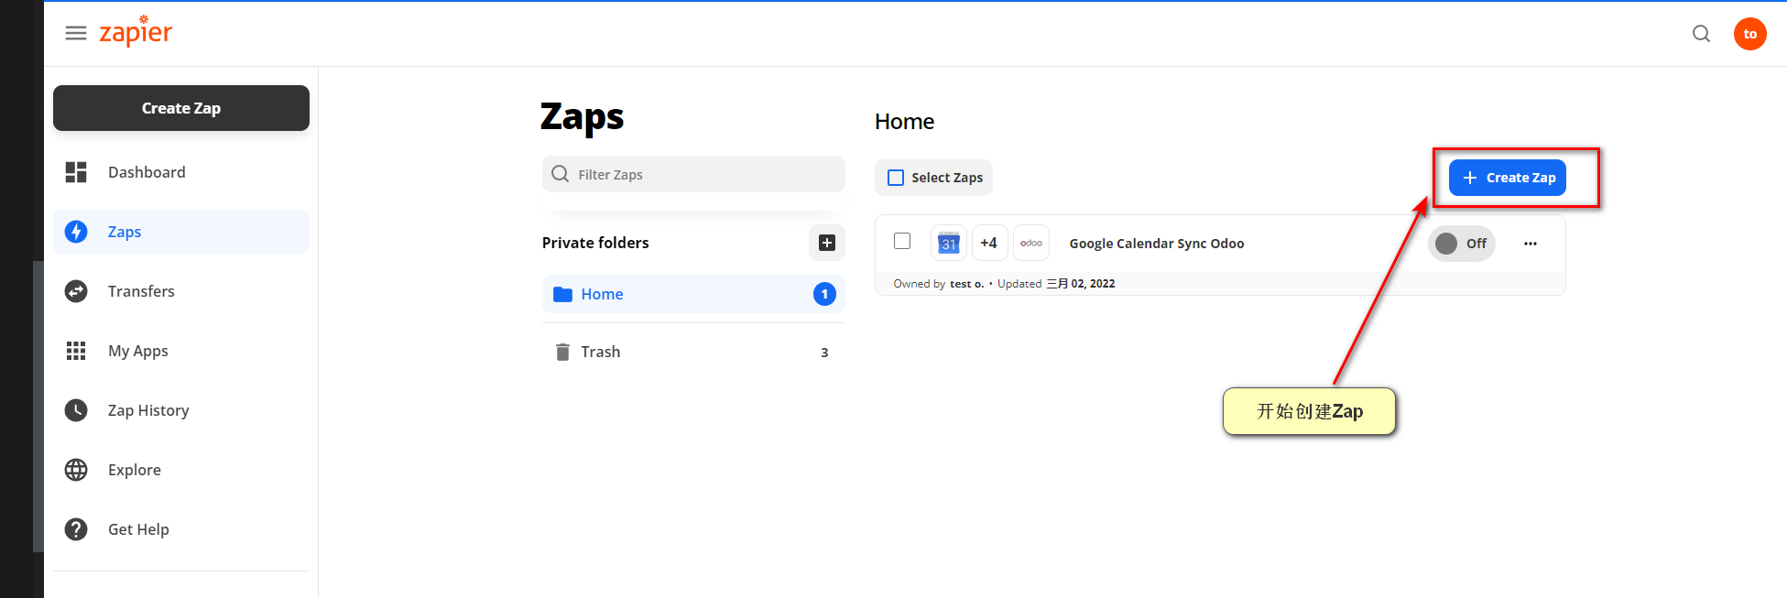Open the hamburger navigation menu
Image resolution: width=1787 pixels, height=598 pixels.
[x=76, y=33]
